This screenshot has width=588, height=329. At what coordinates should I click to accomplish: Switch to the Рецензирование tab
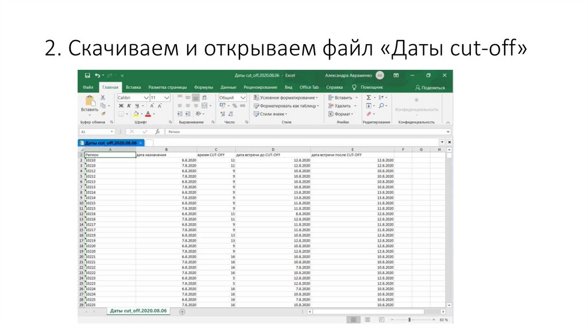[x=260, y=87]
